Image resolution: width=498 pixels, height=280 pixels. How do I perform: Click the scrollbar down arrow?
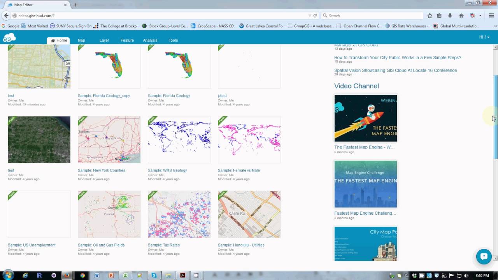click(495, 258)
